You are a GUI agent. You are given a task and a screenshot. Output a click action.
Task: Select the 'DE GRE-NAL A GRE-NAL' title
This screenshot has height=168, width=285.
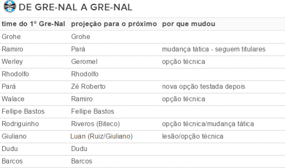pyautogui.click(x=76, y=7)
